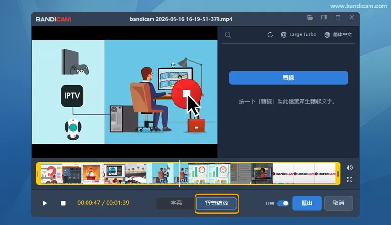Click the 匯出 export button
This screenshot has width=391, height=225.
point(307,203)
